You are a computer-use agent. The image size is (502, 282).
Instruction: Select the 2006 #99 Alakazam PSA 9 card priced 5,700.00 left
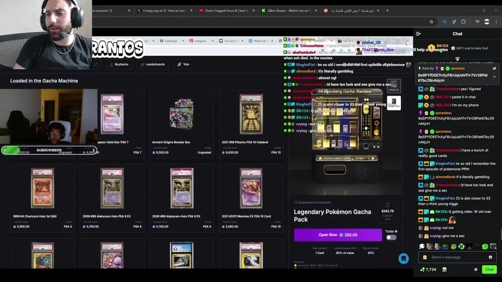pos(112,198)
